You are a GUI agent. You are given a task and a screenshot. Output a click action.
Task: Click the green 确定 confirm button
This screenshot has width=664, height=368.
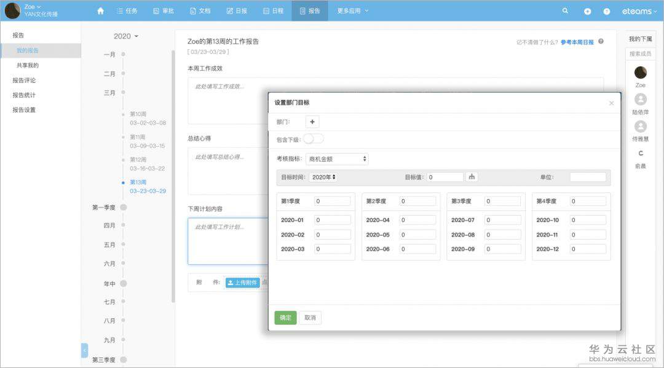coord(285,318)
